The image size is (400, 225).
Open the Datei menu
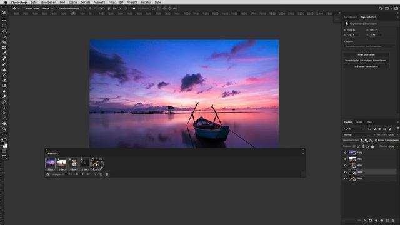click(x=34, y=2)
